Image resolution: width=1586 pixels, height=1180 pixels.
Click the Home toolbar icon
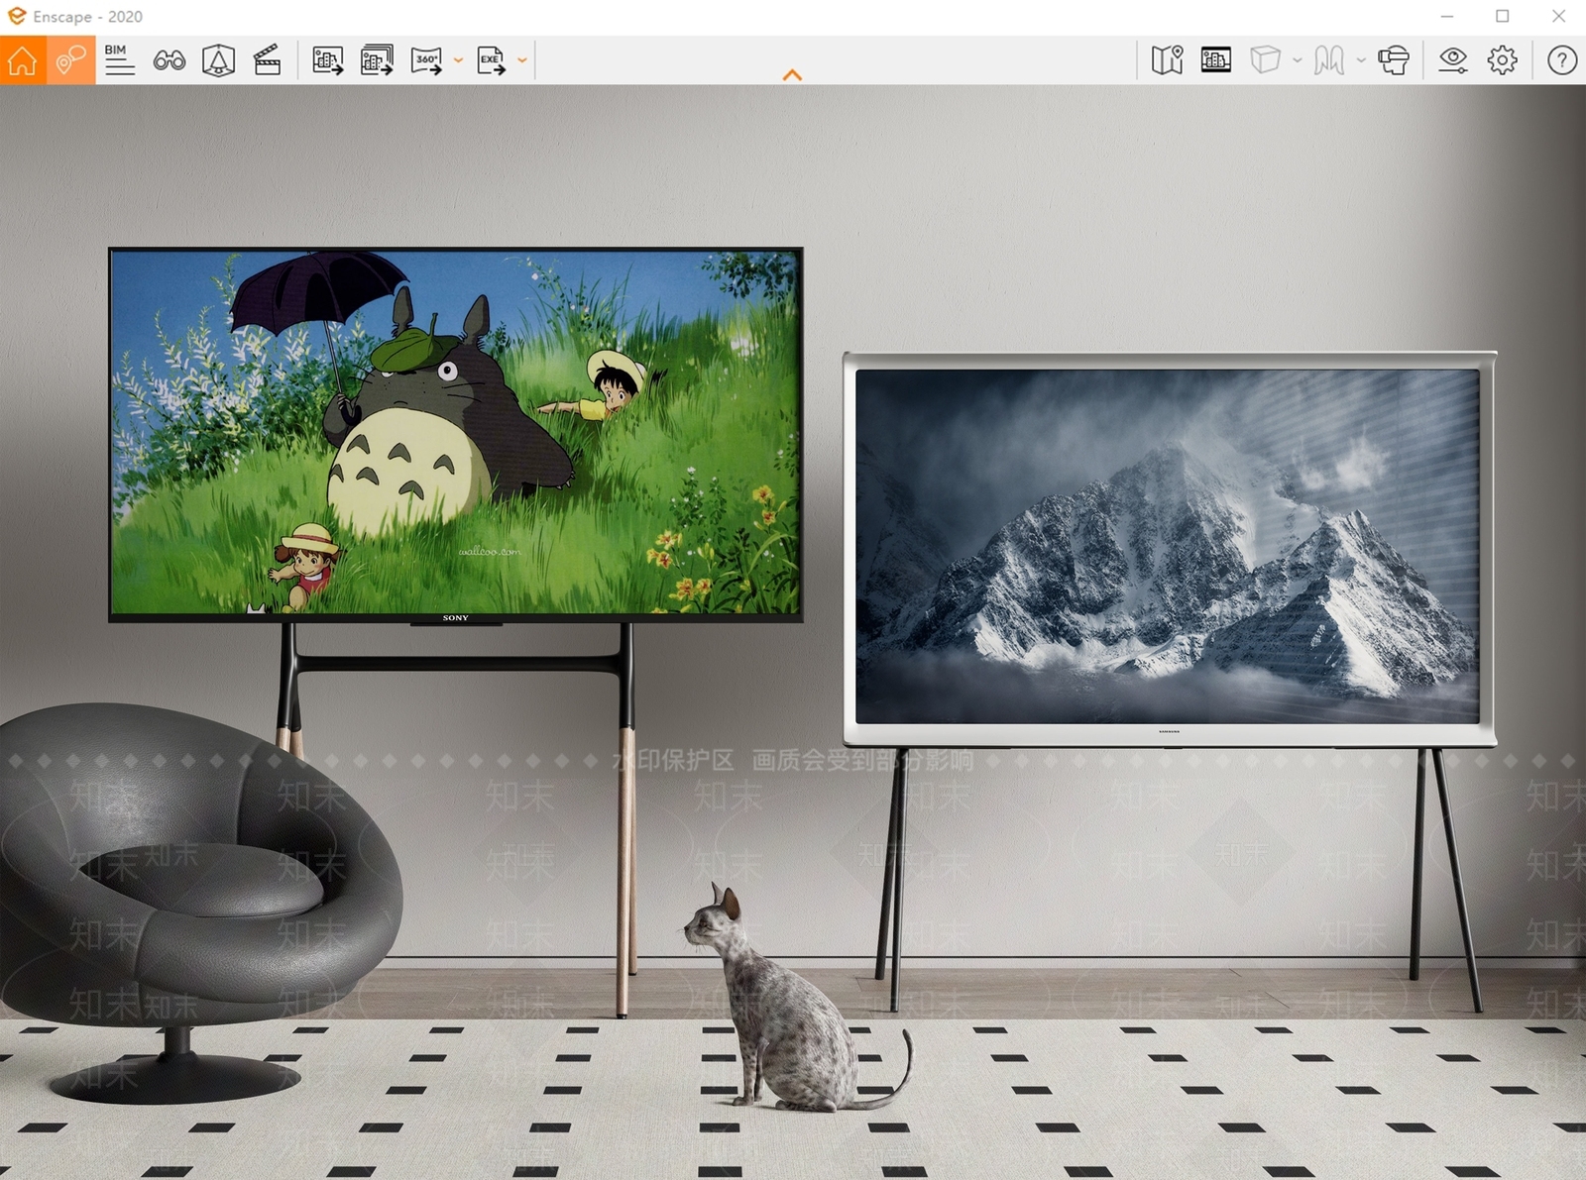pyautogui.click(x=23, y=60)
